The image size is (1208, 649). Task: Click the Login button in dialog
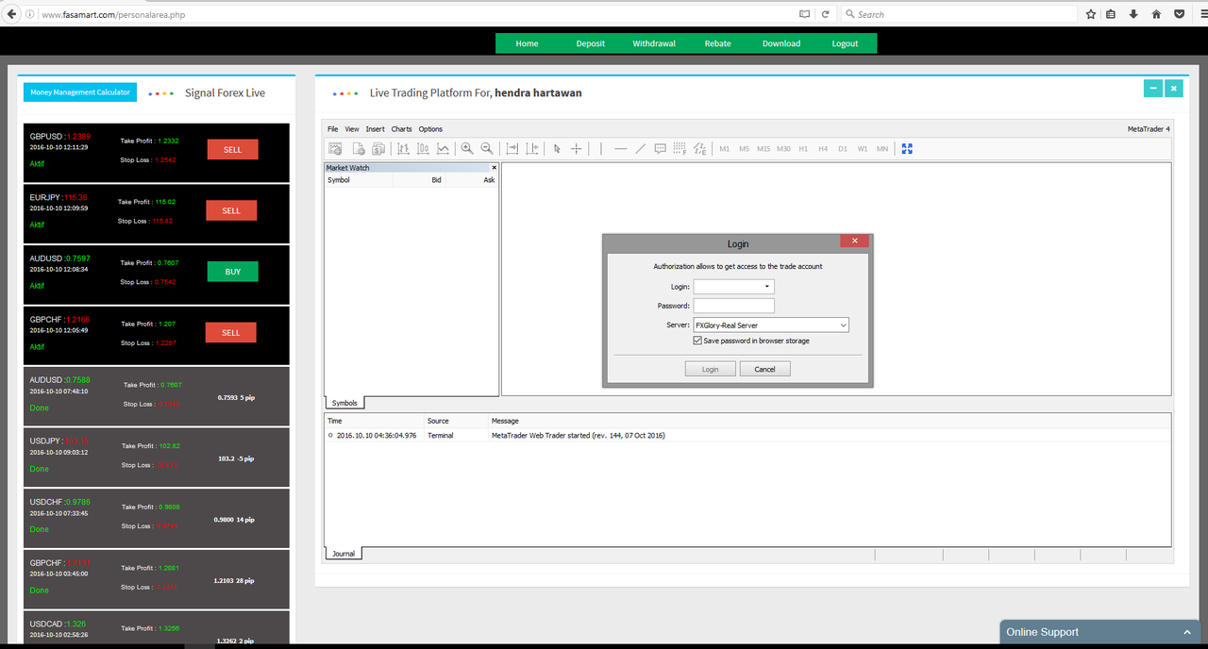click(710, 369)
